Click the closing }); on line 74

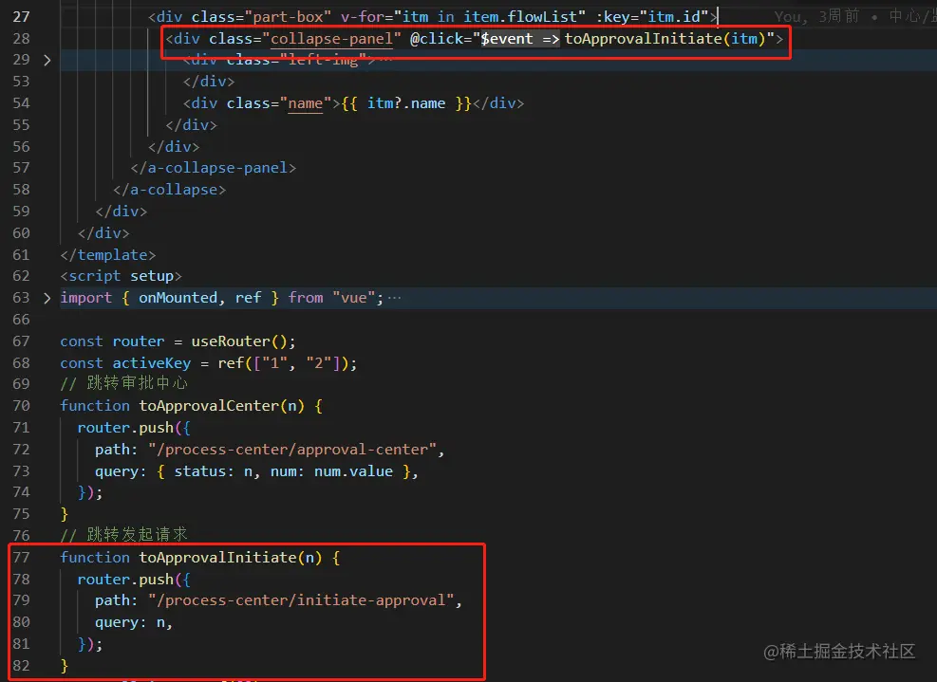pos(90,492)
